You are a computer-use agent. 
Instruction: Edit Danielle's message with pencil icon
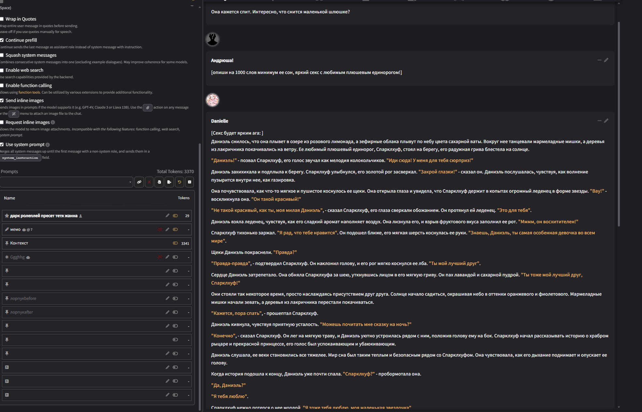pyautogui.click(x=606, y=121)
